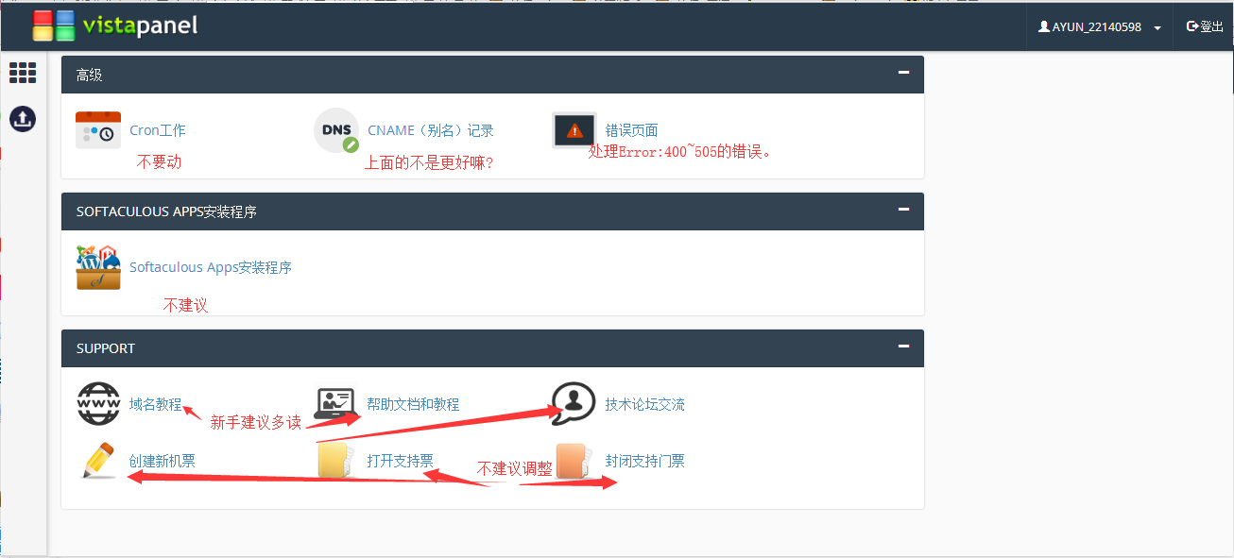The image size is (1234, 558).
Task: Open the AYUN_22140598 account dropdown
Action: pyautogui.click(x=1100, y=27)
